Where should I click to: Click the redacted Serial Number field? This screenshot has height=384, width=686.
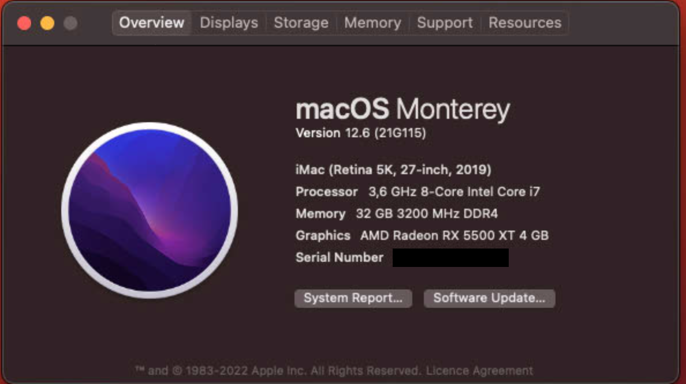tap(450, 258)
